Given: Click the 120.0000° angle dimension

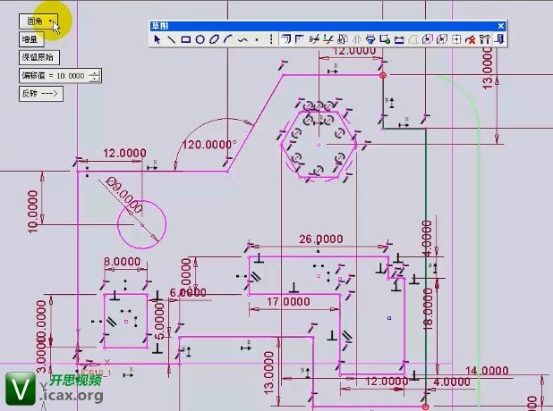Looking at the screenshot, I should point(208,145).
